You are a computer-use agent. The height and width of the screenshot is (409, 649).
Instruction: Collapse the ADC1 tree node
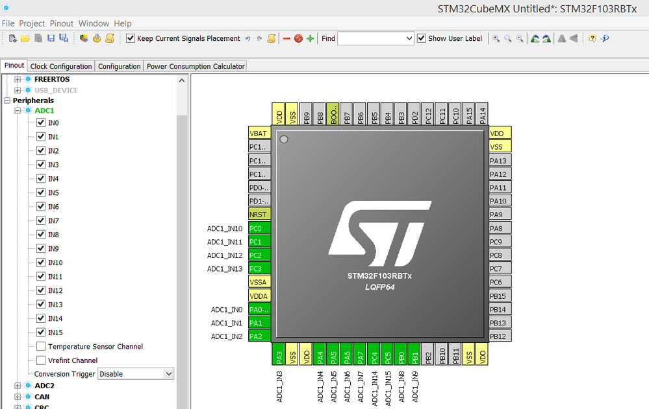pyautogui.click(x=18, y=110)
